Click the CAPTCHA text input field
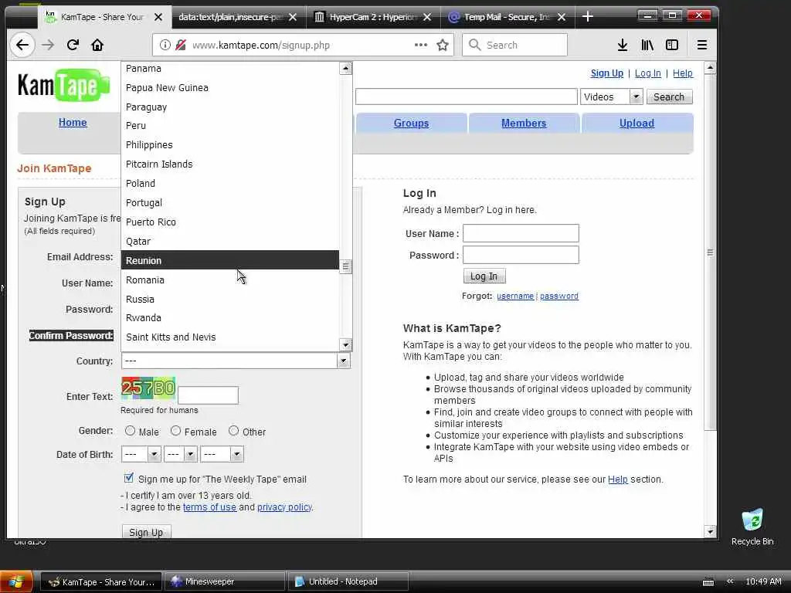Viewport: 791px width, 593px height. (x=208, y=395)
